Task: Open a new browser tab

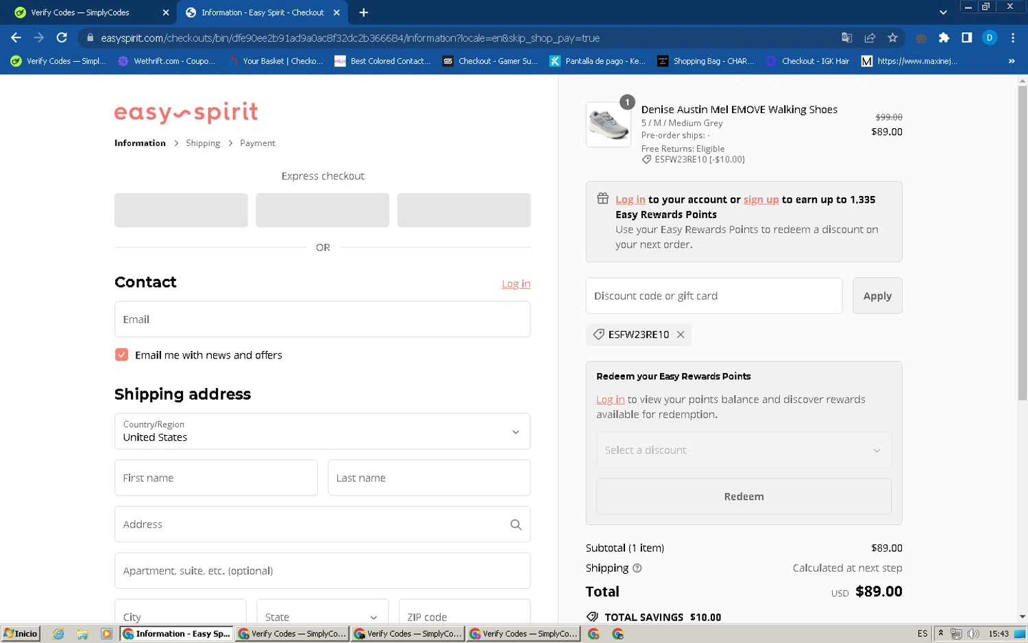Action: click(x=363, y=12)
